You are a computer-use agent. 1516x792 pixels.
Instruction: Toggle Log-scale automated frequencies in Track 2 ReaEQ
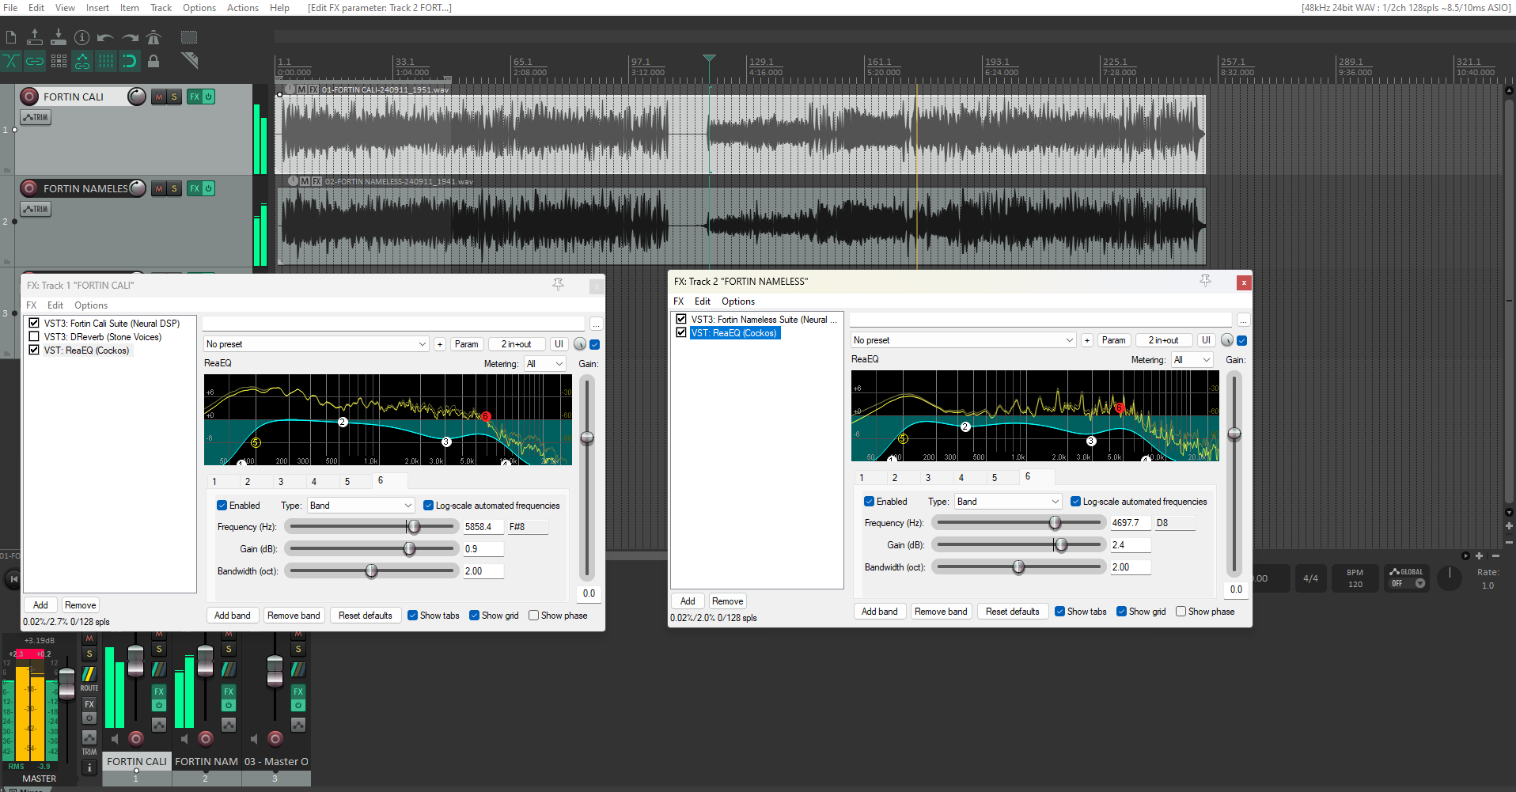coord(1076,502)
